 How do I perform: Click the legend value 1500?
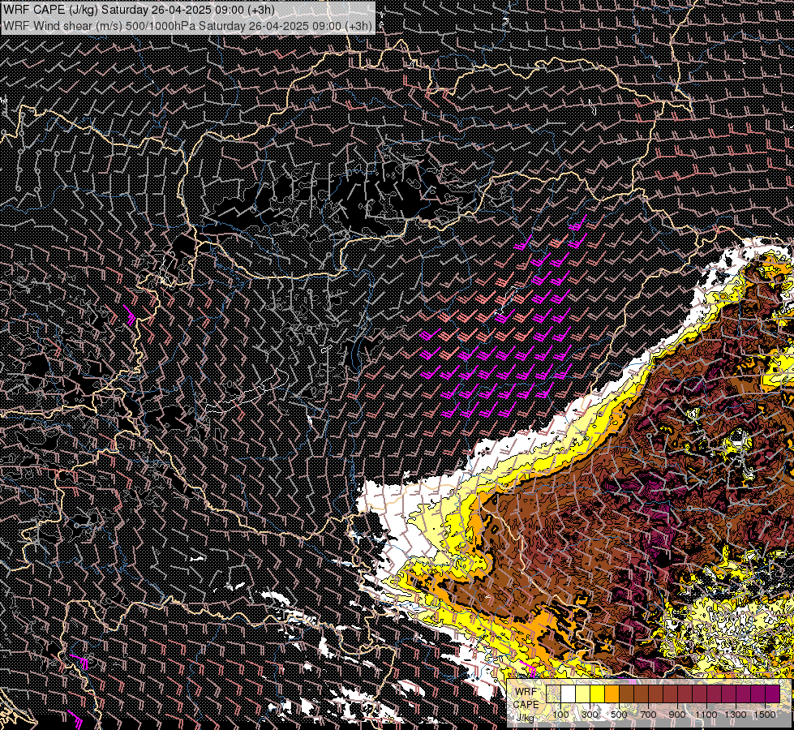point(765,715)
